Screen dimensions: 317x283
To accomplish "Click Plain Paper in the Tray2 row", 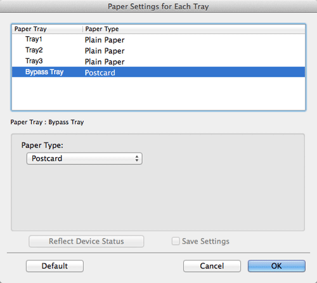I will tap(105, 51).
